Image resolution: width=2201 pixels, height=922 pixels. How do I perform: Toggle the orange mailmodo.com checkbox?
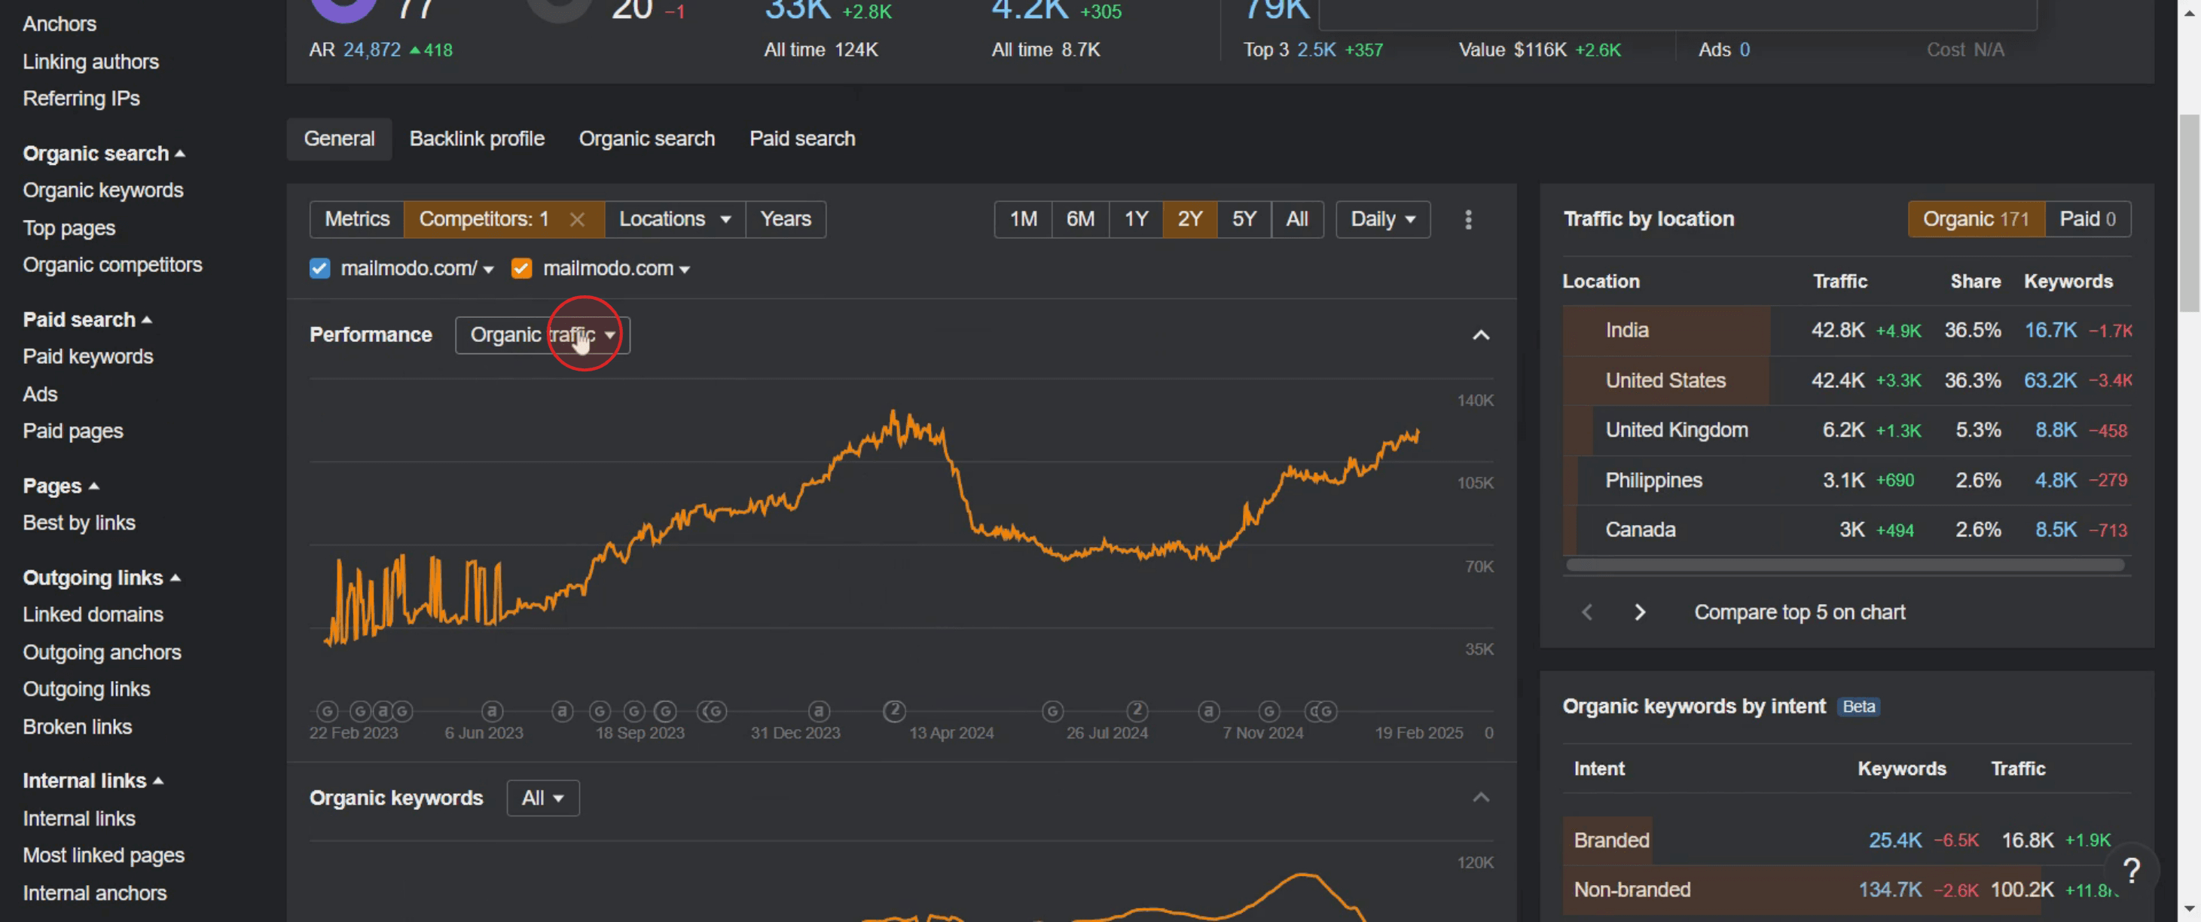pos(521,268)
